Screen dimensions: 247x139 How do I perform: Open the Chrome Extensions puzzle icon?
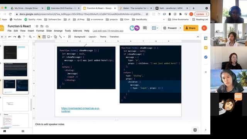pos(181,14)
